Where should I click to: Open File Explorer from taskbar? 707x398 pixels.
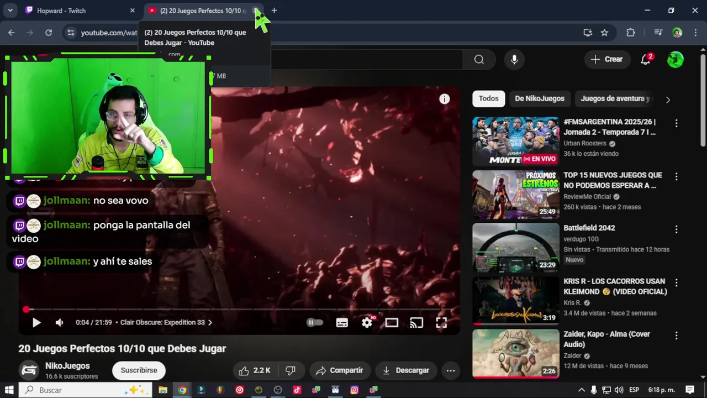163,390
